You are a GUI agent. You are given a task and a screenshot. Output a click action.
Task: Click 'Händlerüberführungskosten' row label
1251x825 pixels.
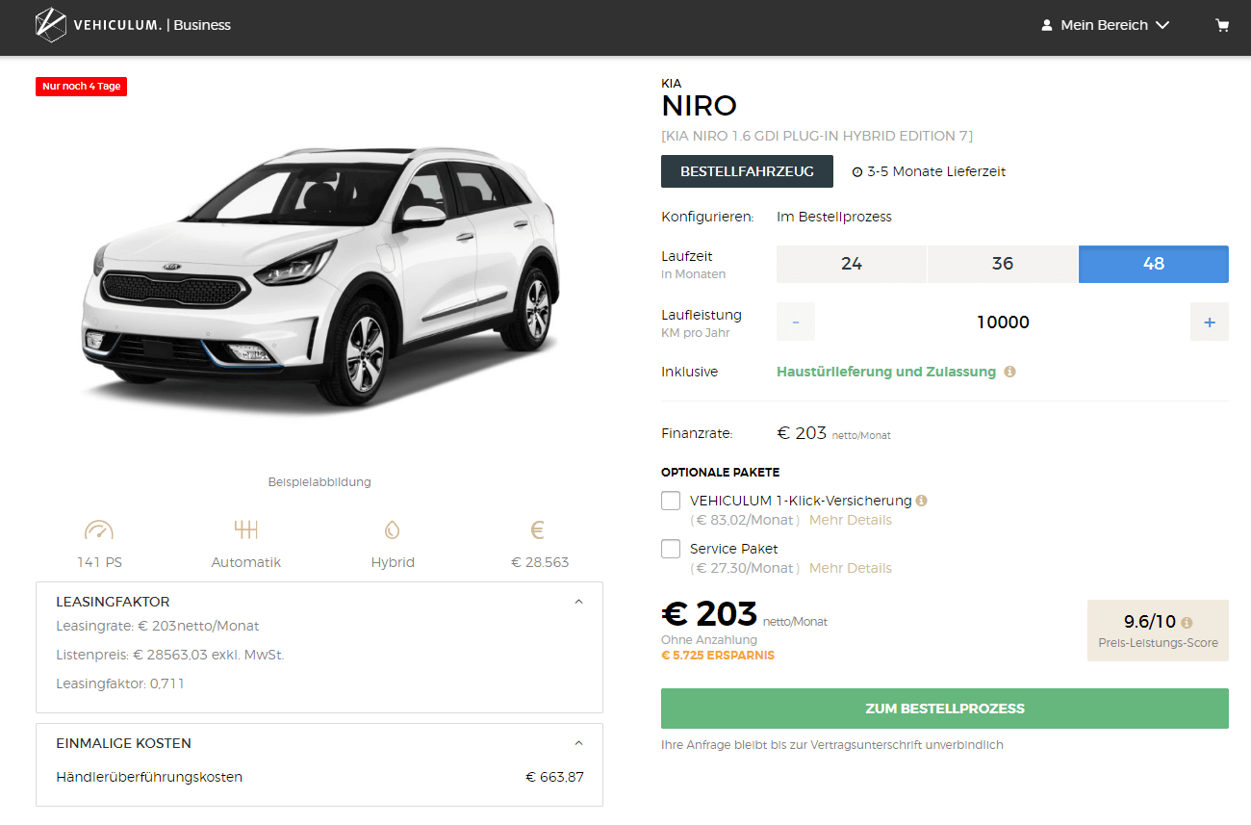tap(149, 777)
